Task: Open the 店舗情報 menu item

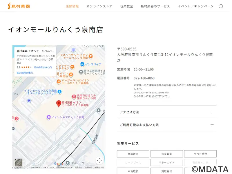Action: coord(72,6)
